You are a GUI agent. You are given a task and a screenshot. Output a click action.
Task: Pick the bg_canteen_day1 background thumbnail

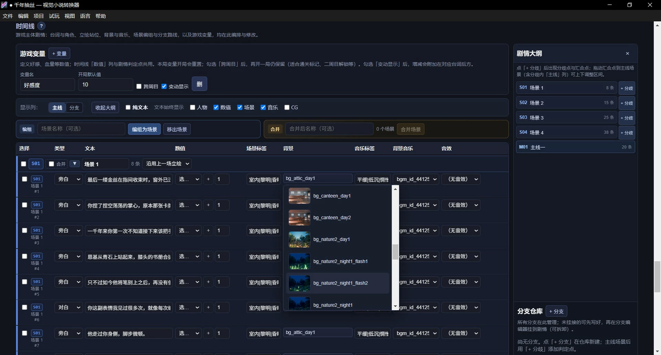coord(299,196)
